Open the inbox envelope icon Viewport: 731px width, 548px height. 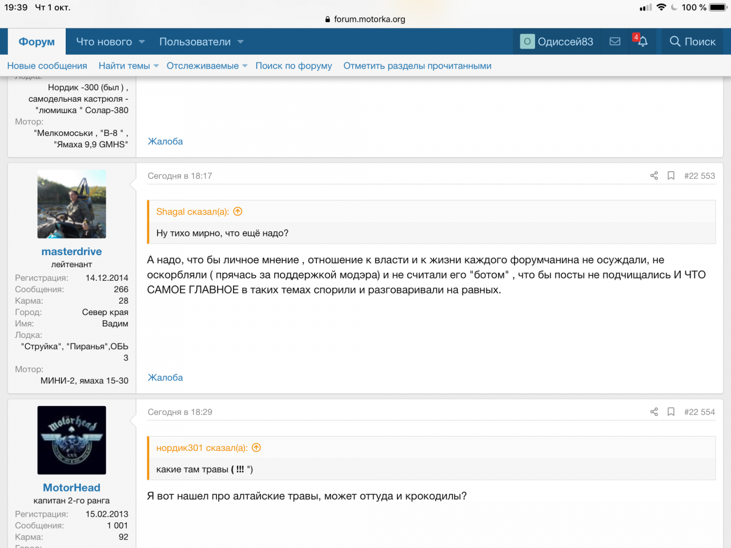(615, 42)
